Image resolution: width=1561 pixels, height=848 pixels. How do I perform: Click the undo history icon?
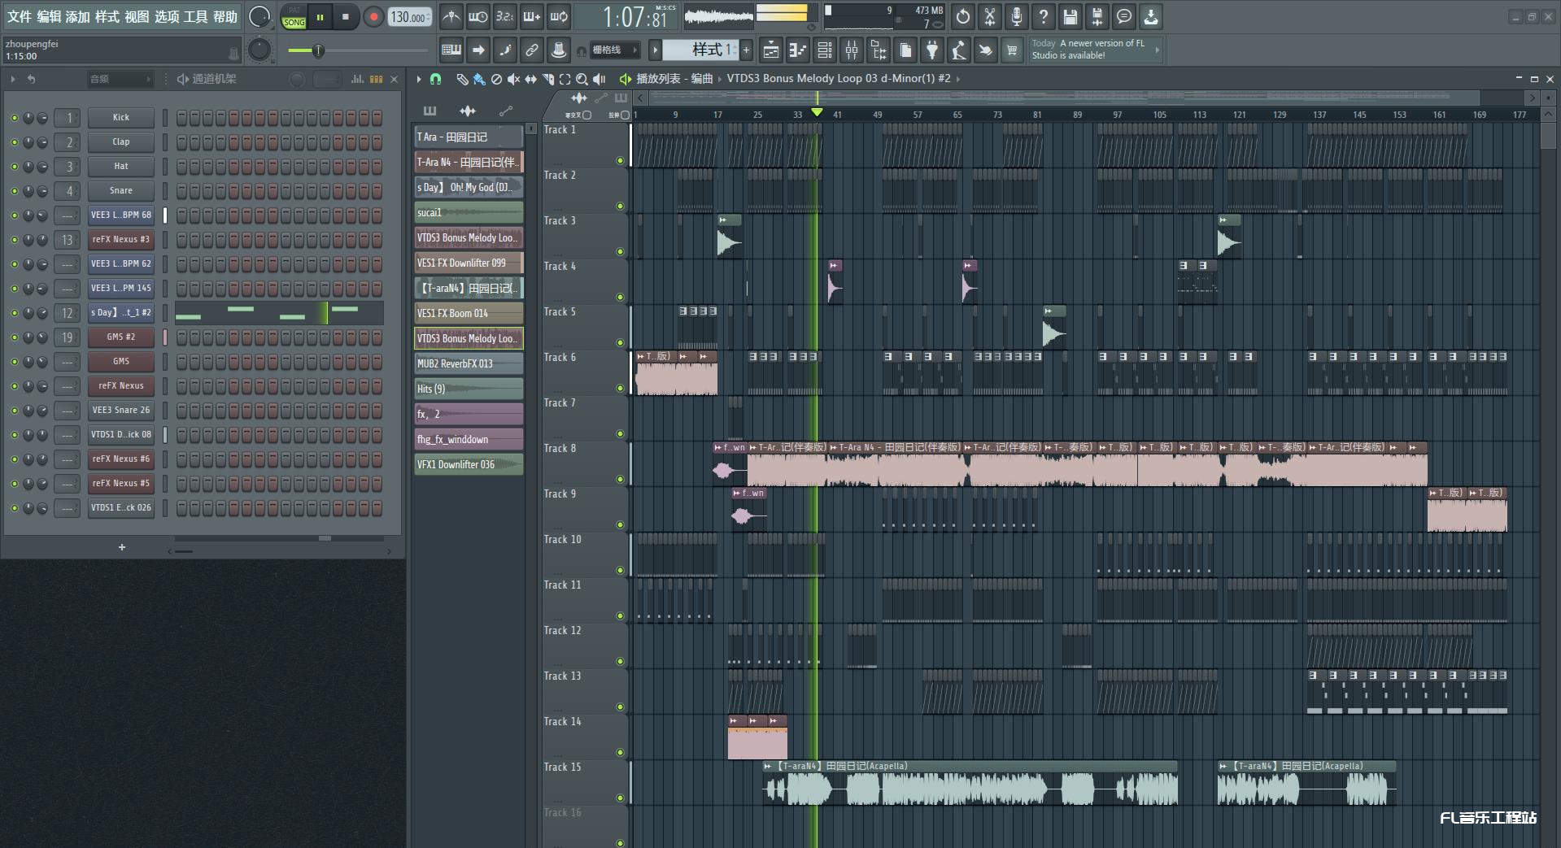pos(963,16)
